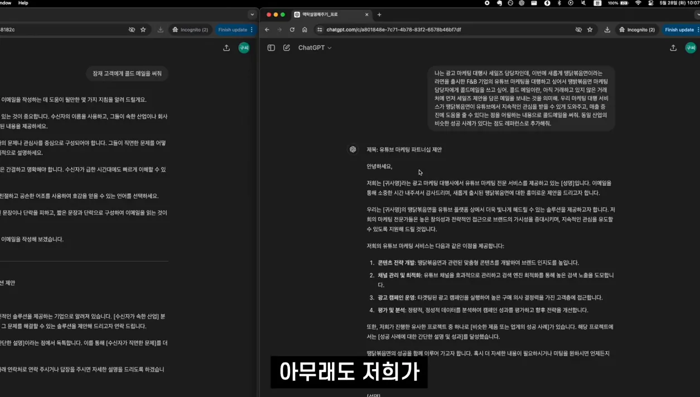
Task: Open the keyboard viewer menu bar icon
Action: tap(534, 3)
